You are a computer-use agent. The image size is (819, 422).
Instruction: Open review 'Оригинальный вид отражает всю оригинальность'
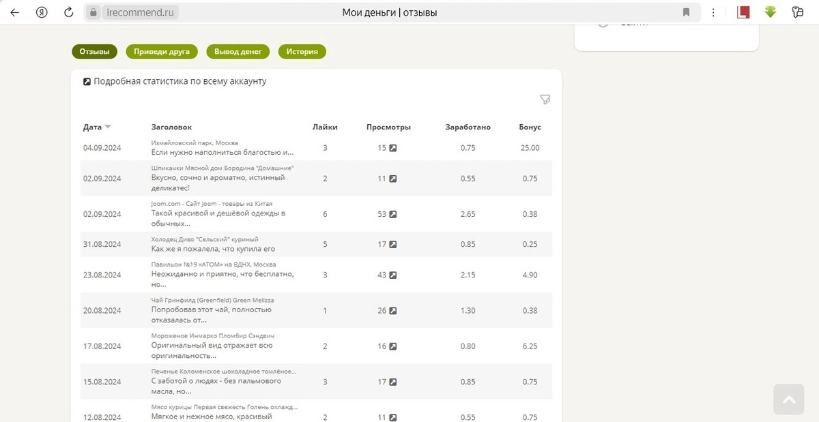coord(212,350)
